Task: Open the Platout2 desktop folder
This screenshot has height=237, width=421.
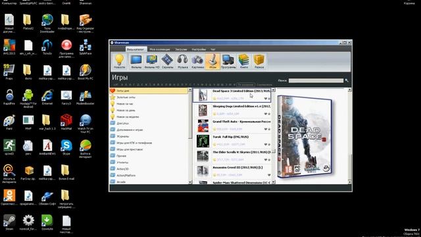Action: tap(28, 22)
